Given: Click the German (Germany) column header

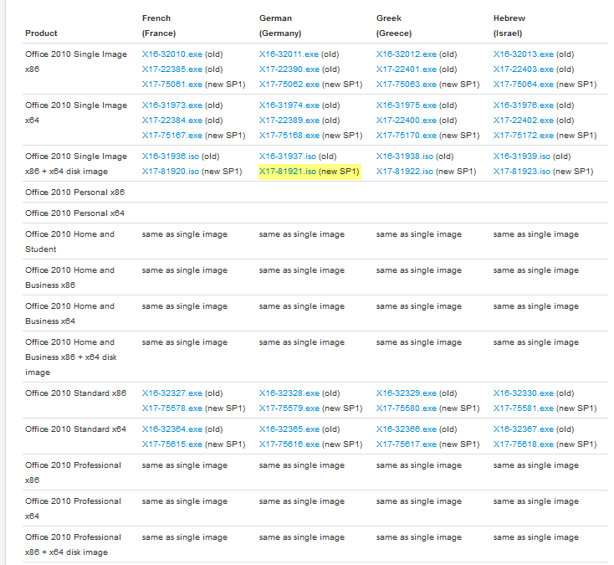Looking at the screenshot, I should tap(280, 26).
